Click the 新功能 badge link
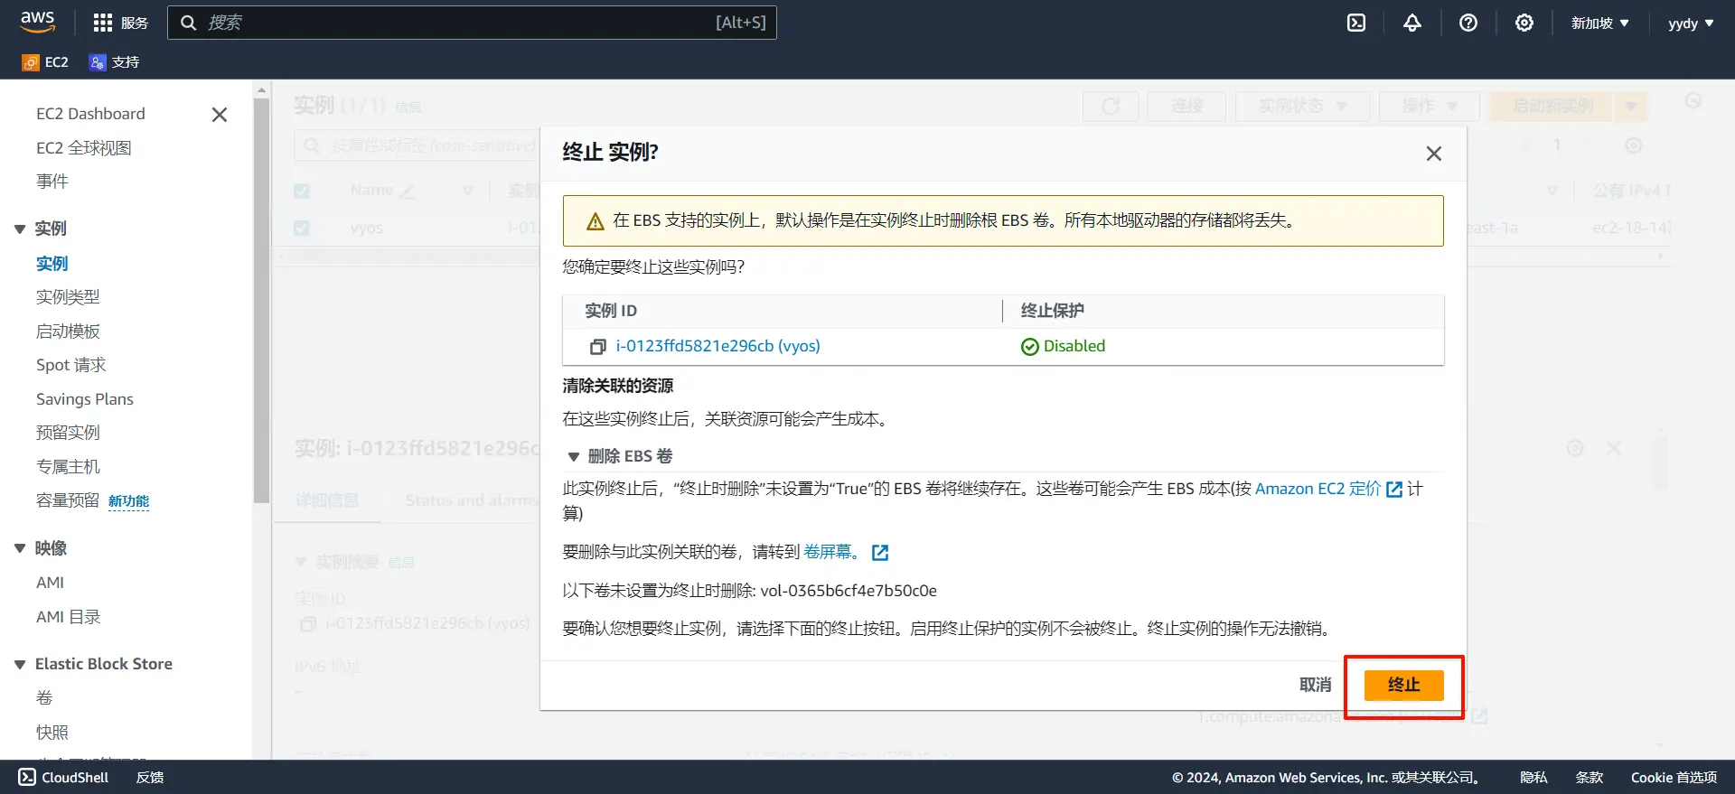The width and height of the screenshot is (1735, 794). click(128, 501)
